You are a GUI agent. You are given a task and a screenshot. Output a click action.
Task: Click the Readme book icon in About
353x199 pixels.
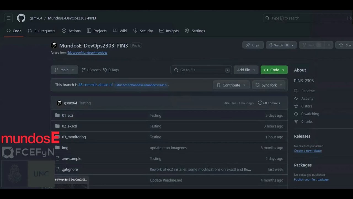click(x=296, y=91)
